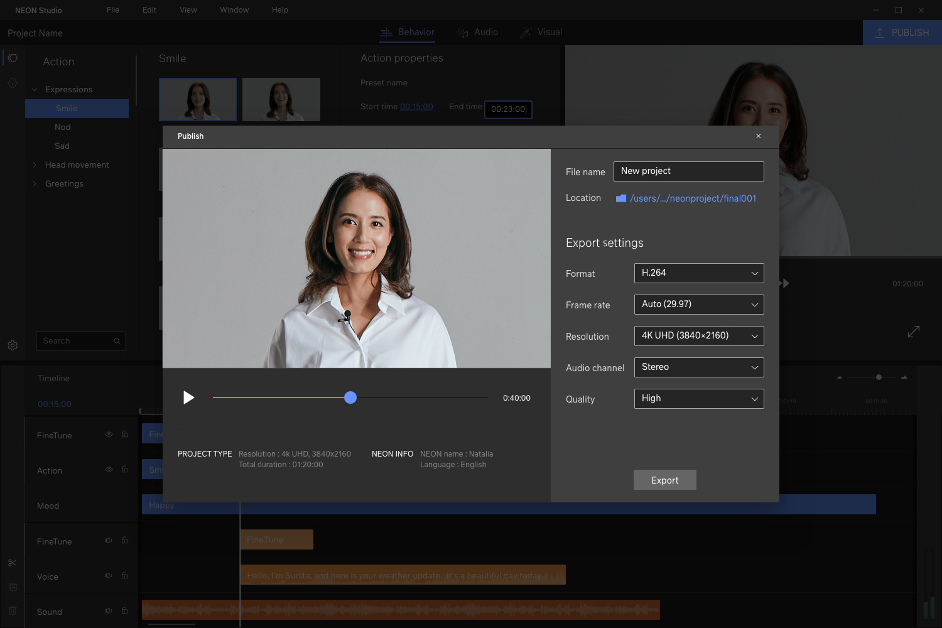Click the next-frame icon in main preview

[785, 283]
